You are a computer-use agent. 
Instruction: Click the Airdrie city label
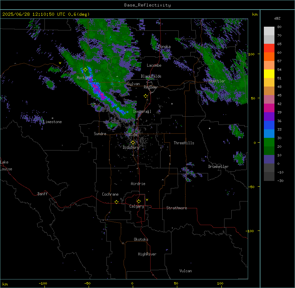click(138, 184)
